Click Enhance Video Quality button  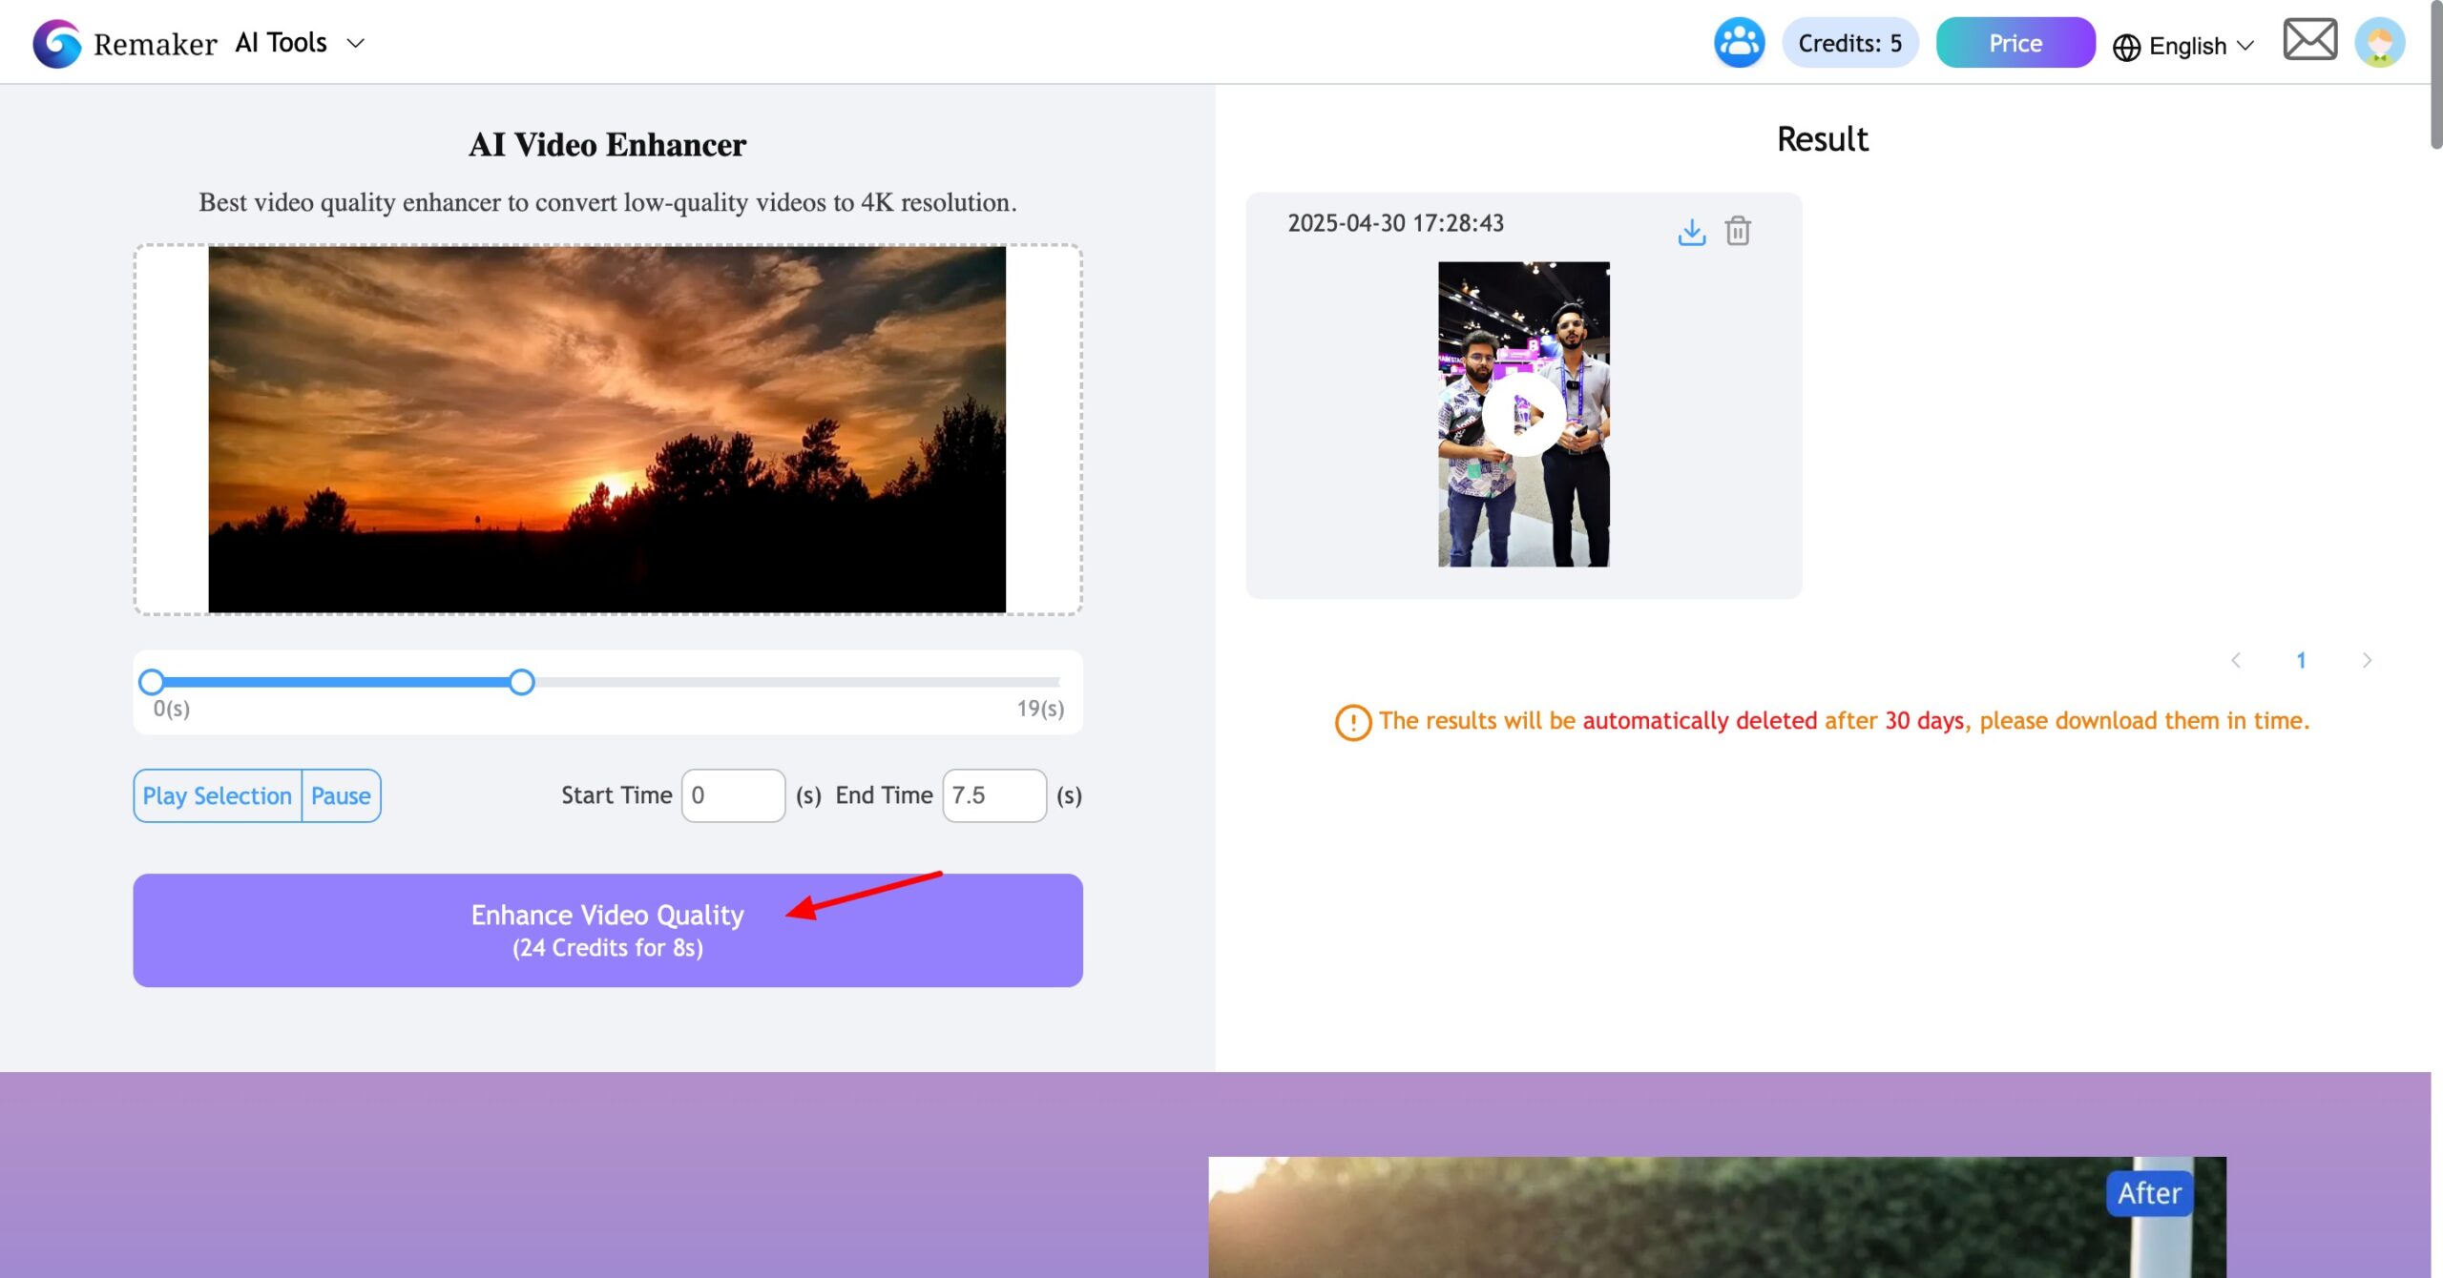[607, 930]
